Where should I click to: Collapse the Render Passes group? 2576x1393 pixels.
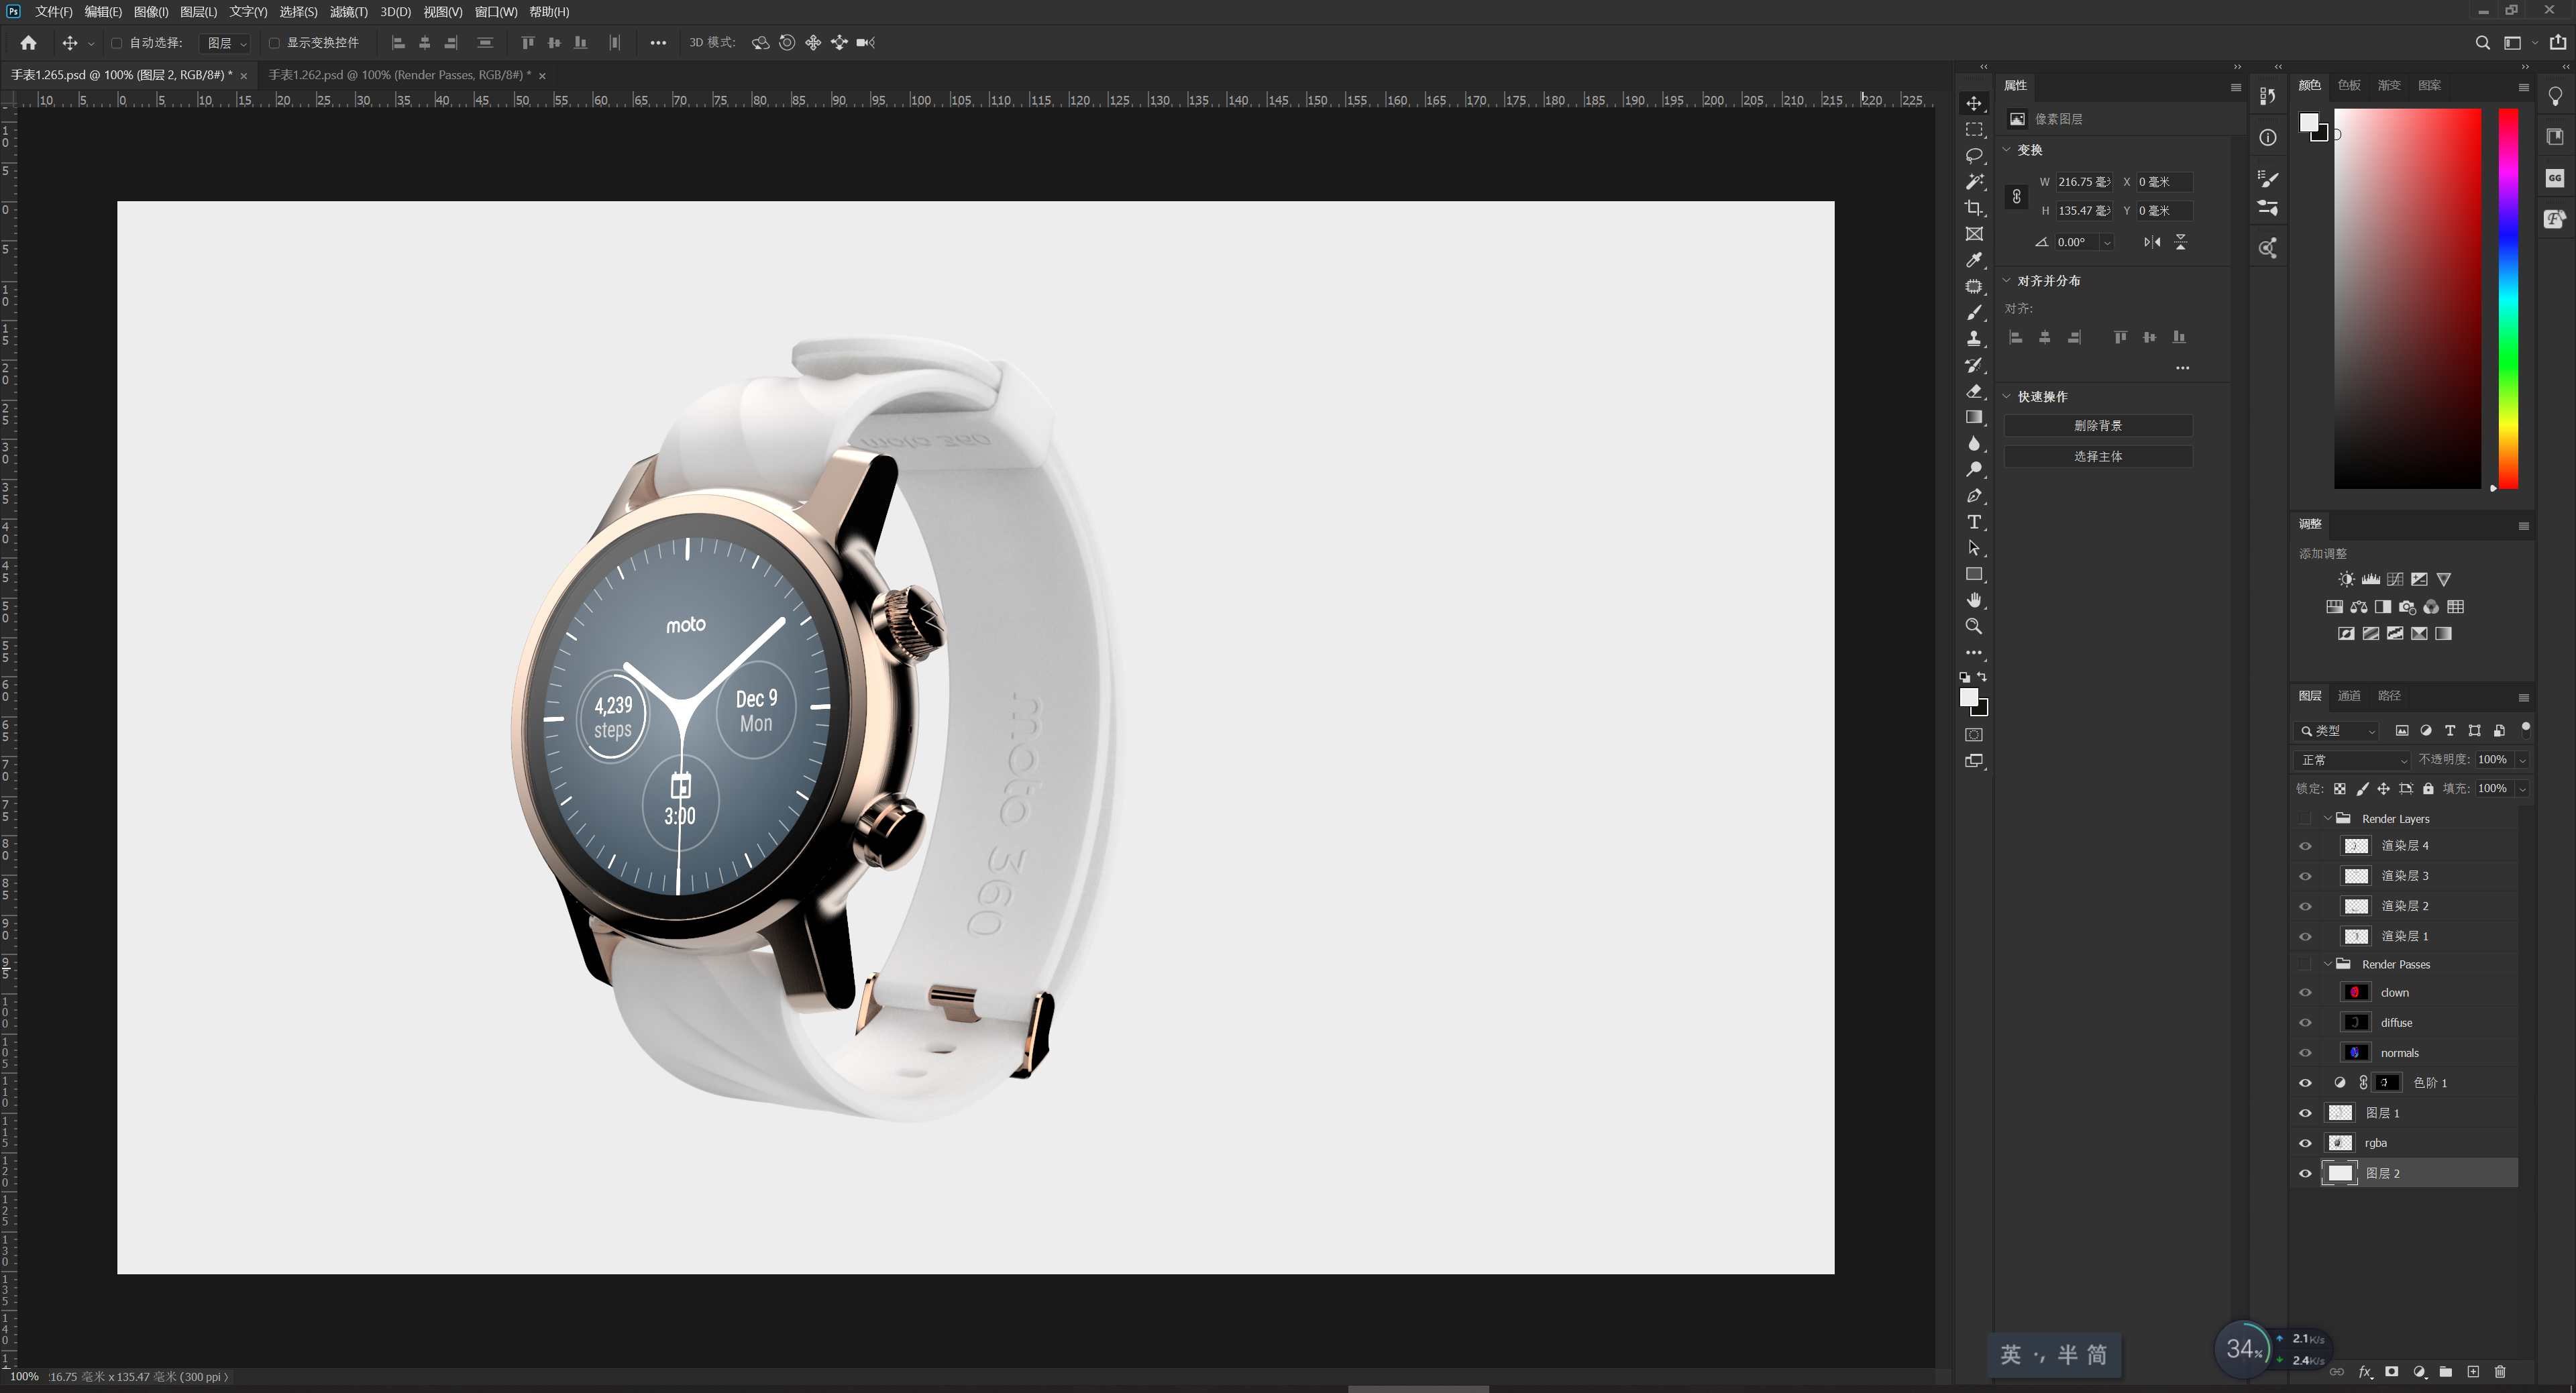tap(2328, 964)
